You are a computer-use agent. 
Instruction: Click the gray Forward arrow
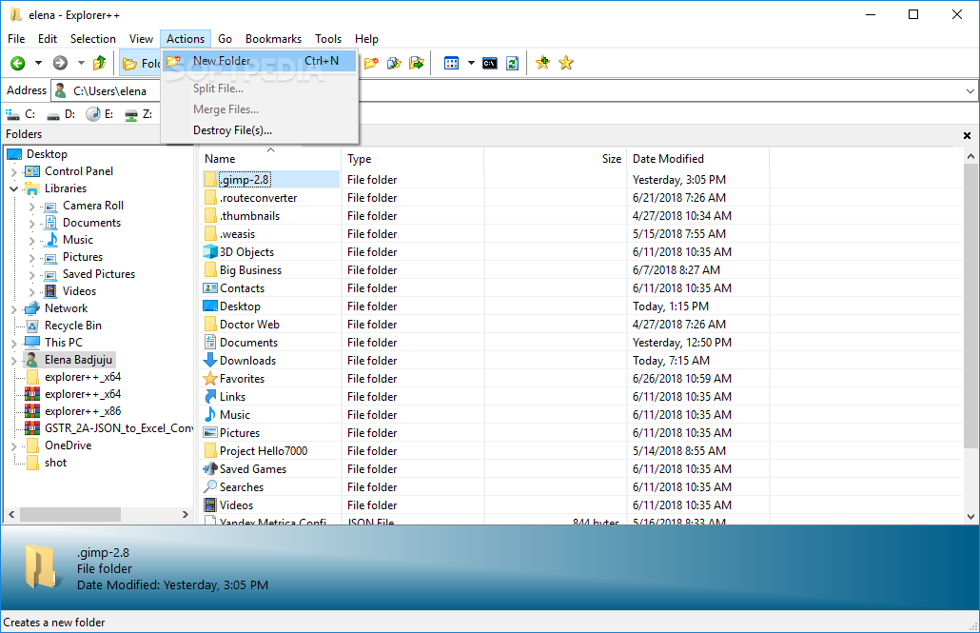[60, 63]
